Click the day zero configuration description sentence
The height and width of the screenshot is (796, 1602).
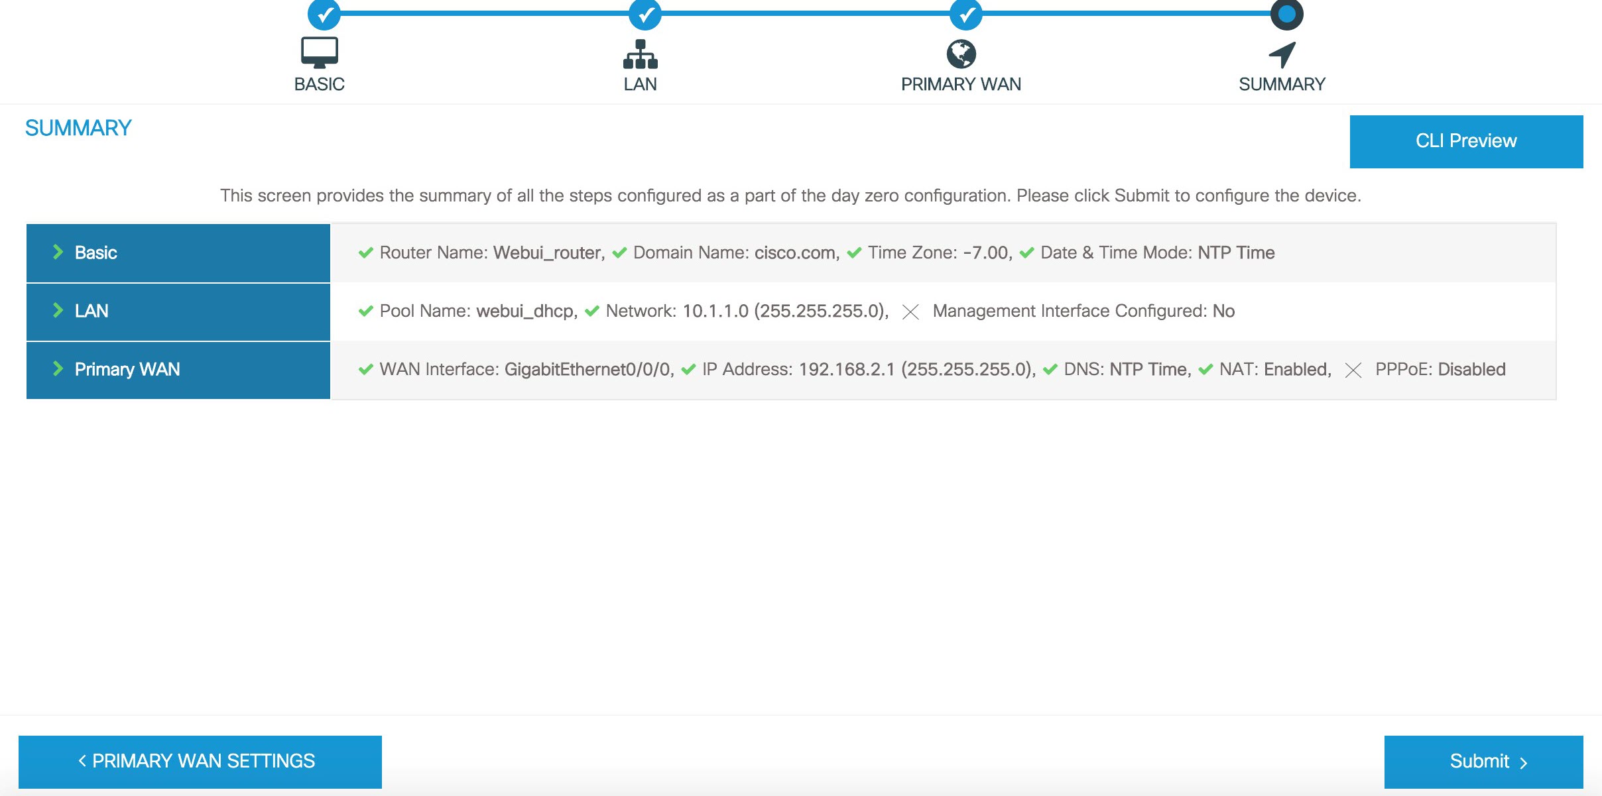(790, 196)
